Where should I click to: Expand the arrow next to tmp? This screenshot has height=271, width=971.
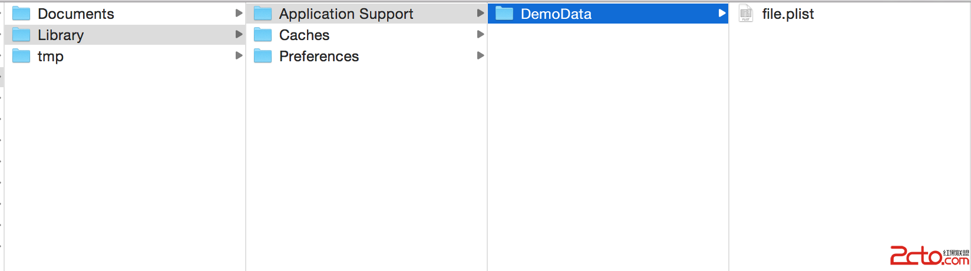click(x=239, y=55)
